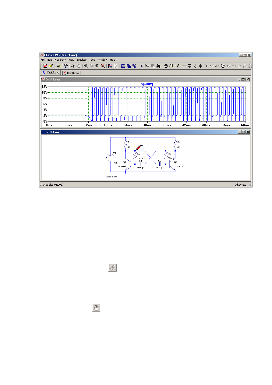This screenshot has height=385, width=272.
Task: Click the 100k value of resistor R3
Action: tap(171, 158)
